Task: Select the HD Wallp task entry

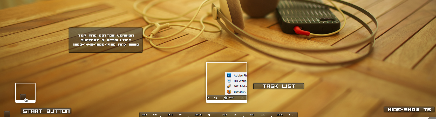Action: 240,81
